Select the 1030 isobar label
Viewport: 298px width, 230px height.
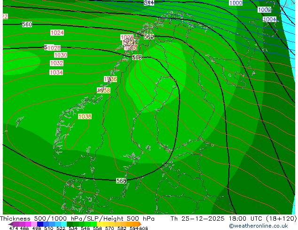61,55
